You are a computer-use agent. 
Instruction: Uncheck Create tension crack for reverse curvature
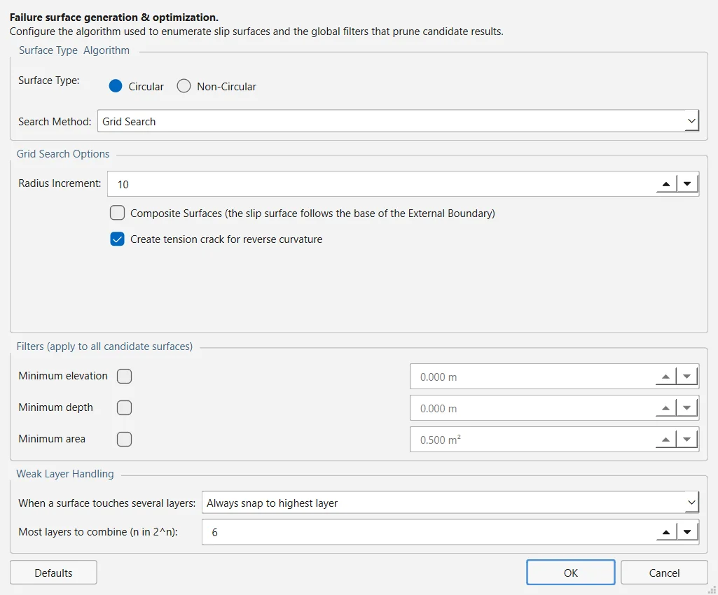pyautogui.click(x=117, y=239)
